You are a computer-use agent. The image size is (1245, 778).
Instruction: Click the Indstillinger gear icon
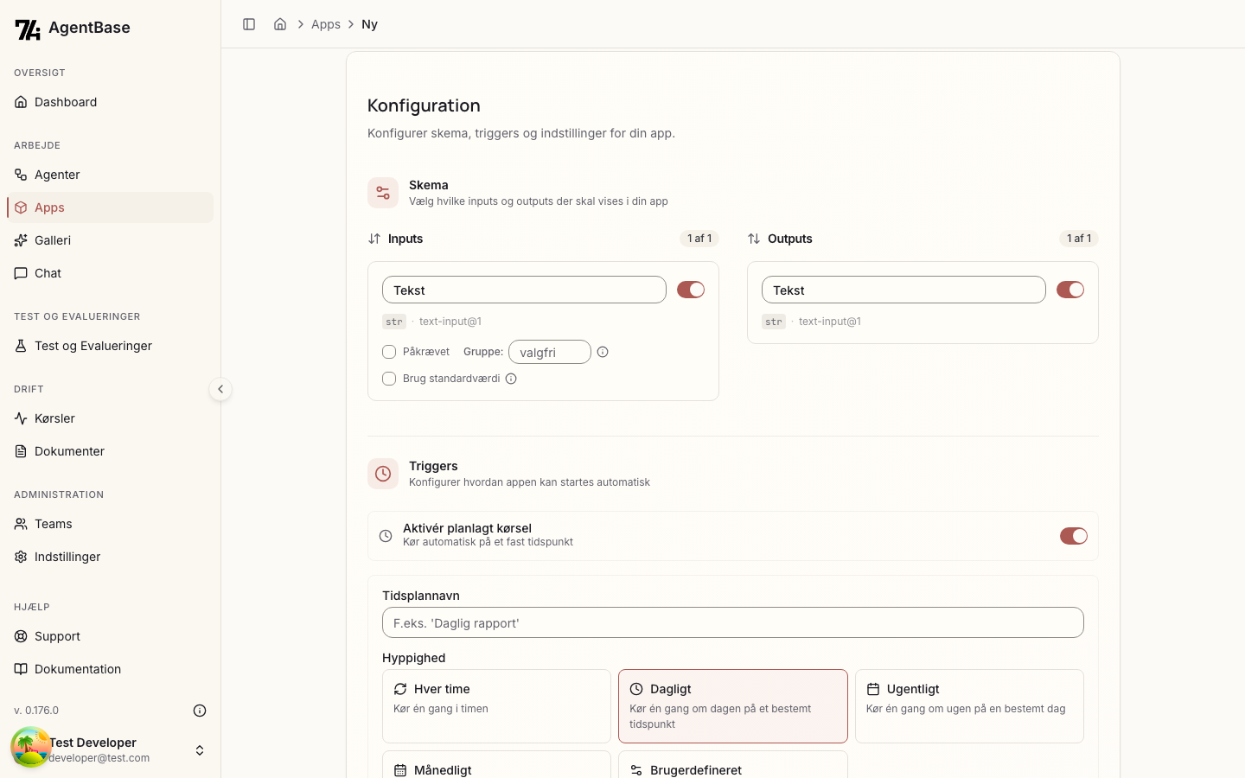click(21, 557)
